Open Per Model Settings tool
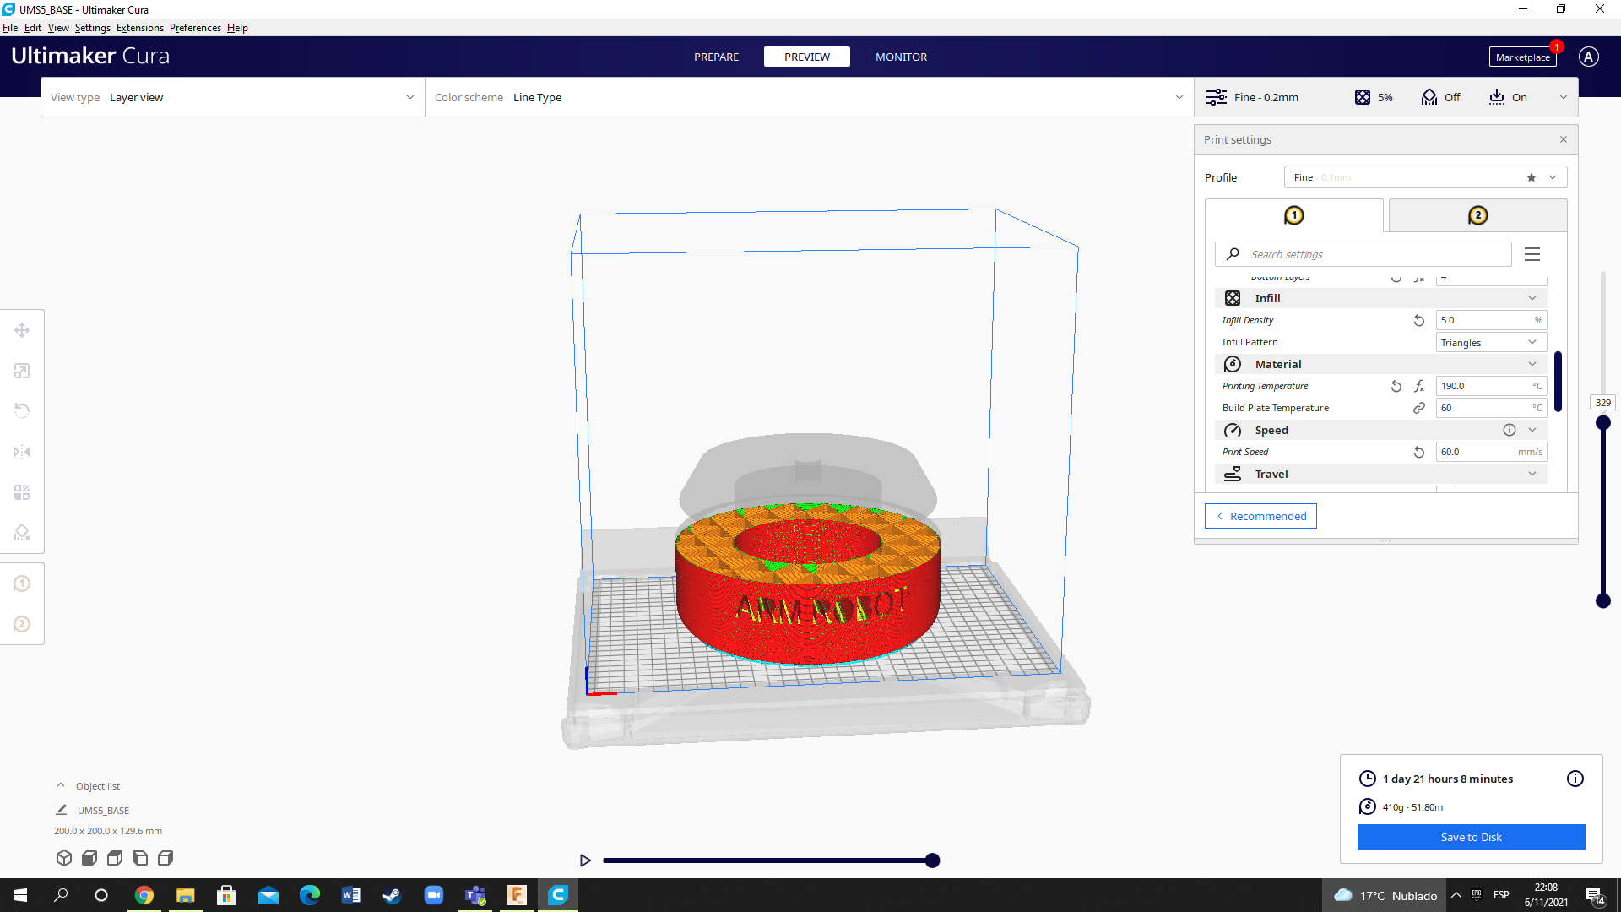Screen dimensions: 1621x912 (22, 492)
